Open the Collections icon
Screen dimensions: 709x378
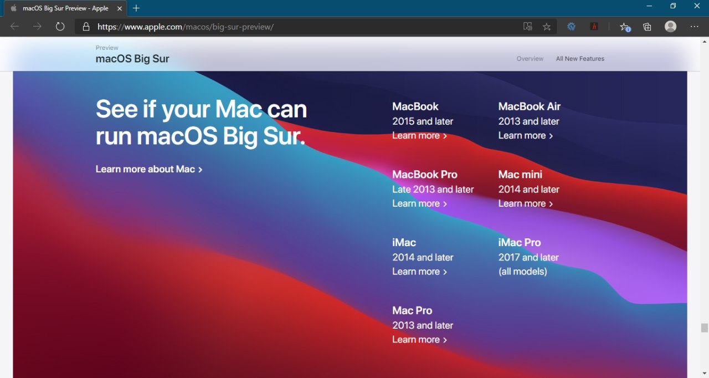pyautogui.click(x=647, y=27)
